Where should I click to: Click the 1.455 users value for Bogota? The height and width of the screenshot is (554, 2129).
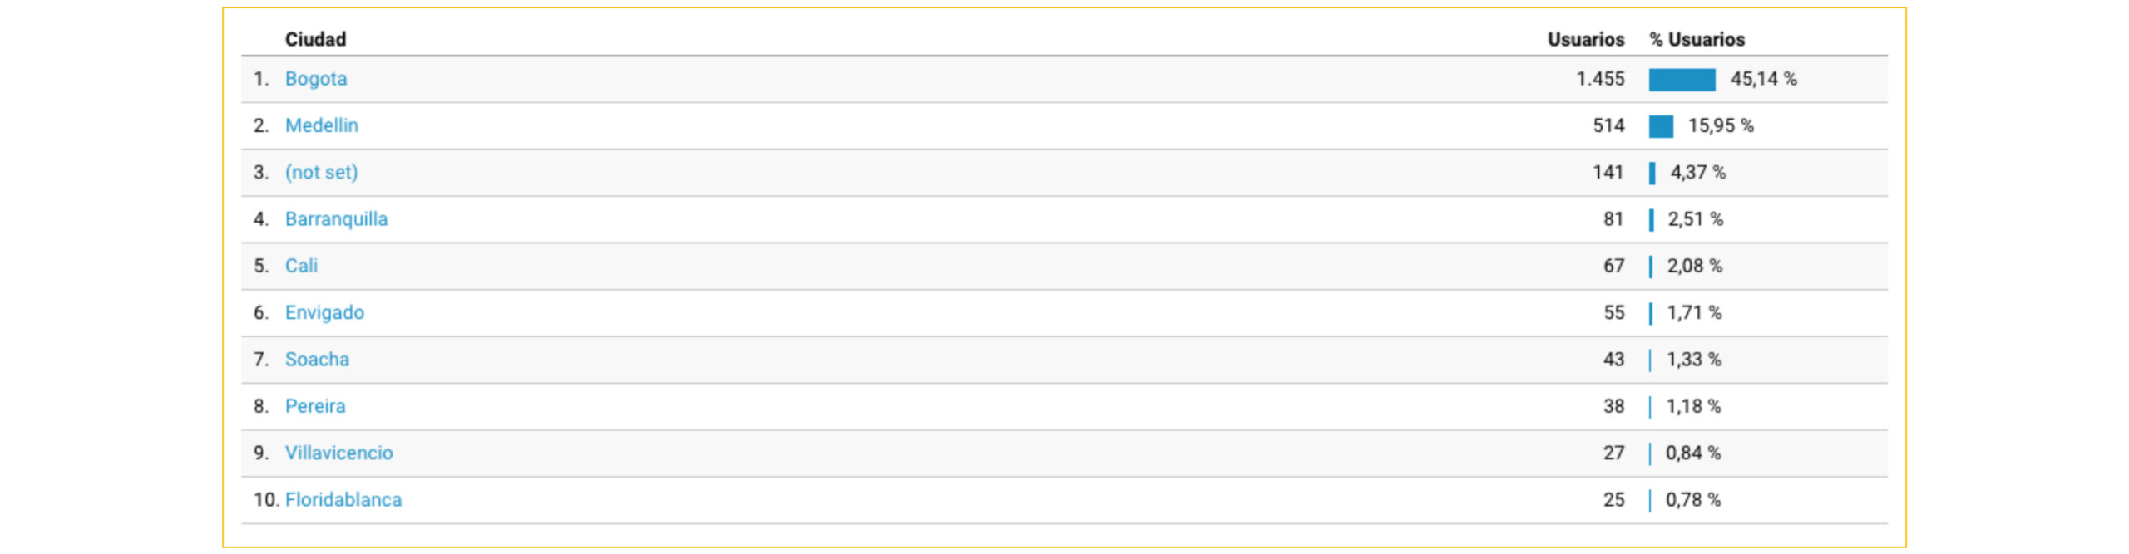(1599, 79)
